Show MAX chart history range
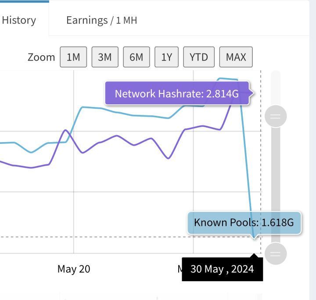The width and height of the screenshot is (316, 300). point(236,57)
